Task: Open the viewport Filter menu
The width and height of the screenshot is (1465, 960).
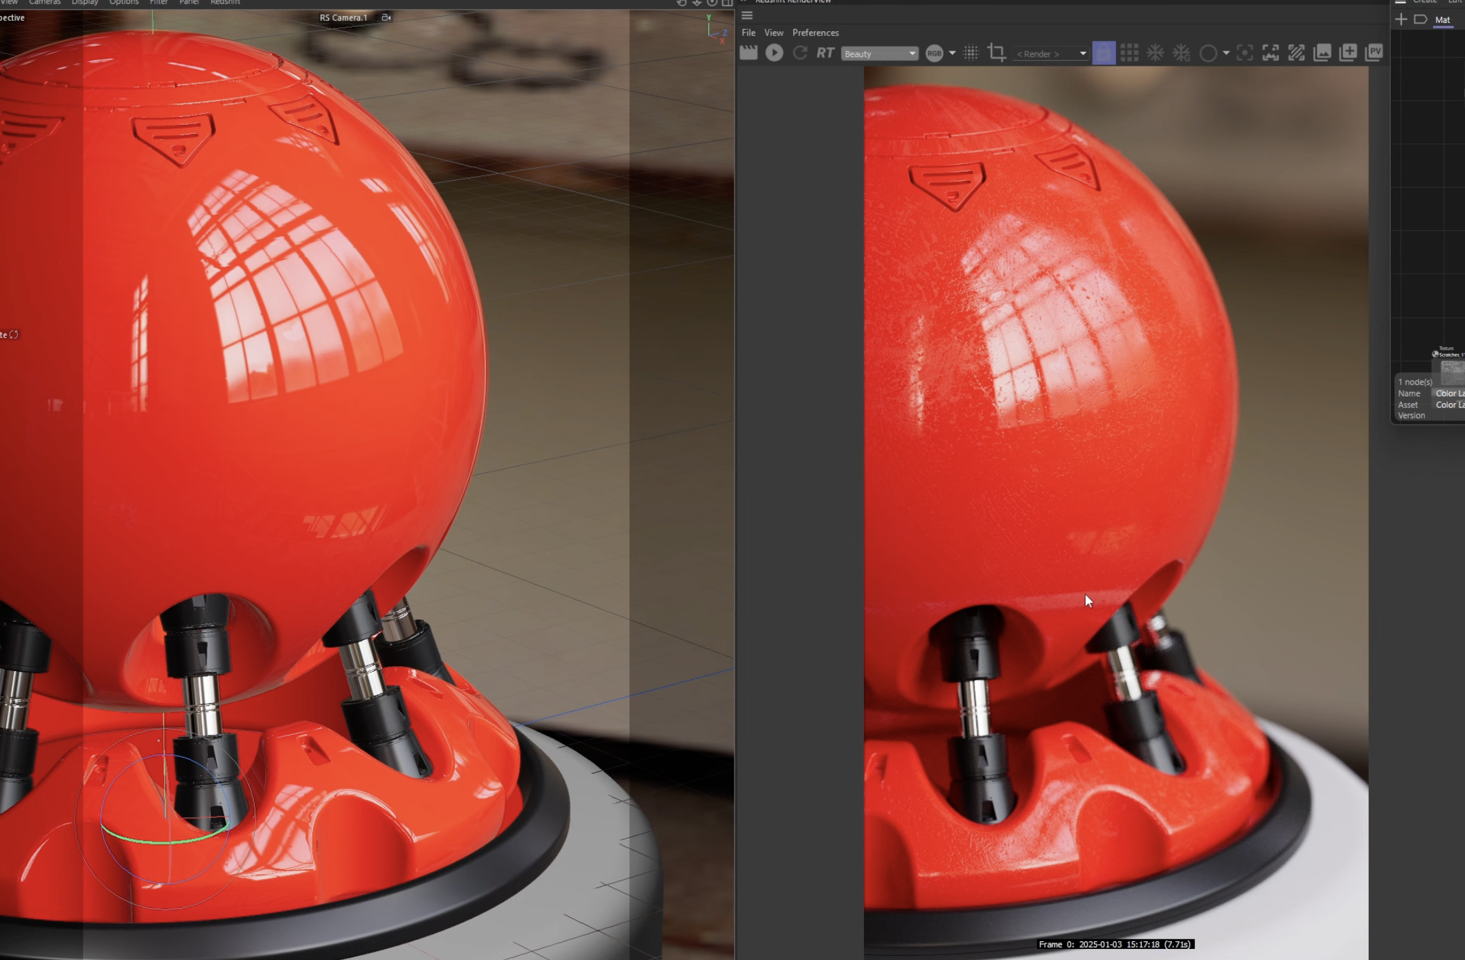Action: (x=159, y=2)
